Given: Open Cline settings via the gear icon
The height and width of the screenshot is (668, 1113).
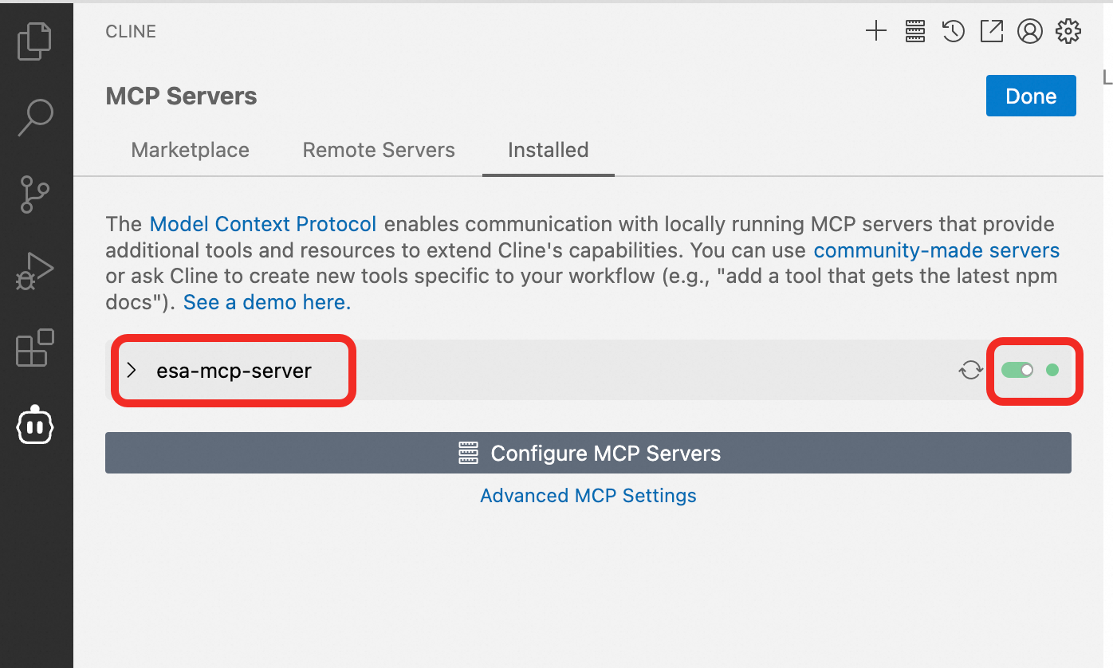Looking at the screenshot, I should click(x=1068, y=31).
